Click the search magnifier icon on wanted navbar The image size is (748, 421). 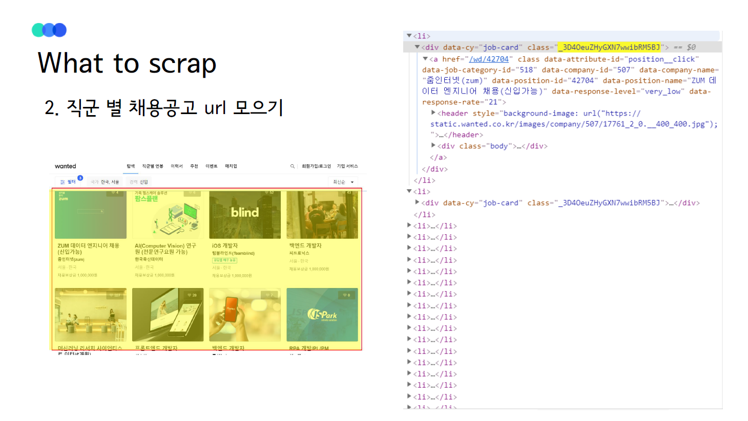click(x=293, y=166)
